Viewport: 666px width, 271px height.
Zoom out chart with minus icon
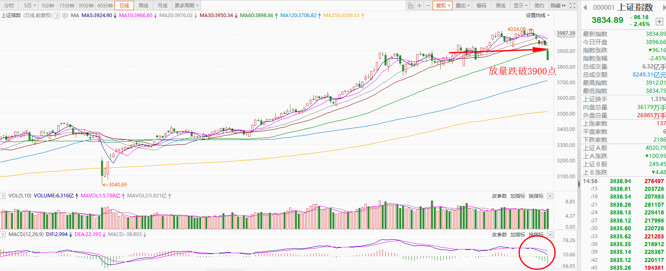(x=428, y=5)
